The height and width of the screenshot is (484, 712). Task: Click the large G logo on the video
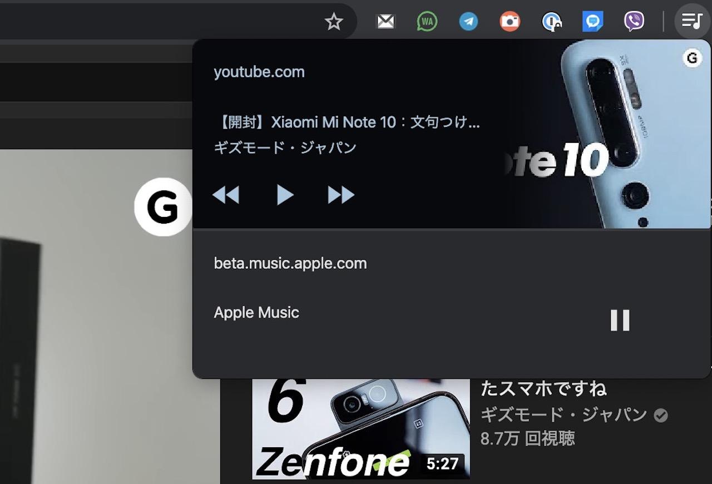click(163, 207)
